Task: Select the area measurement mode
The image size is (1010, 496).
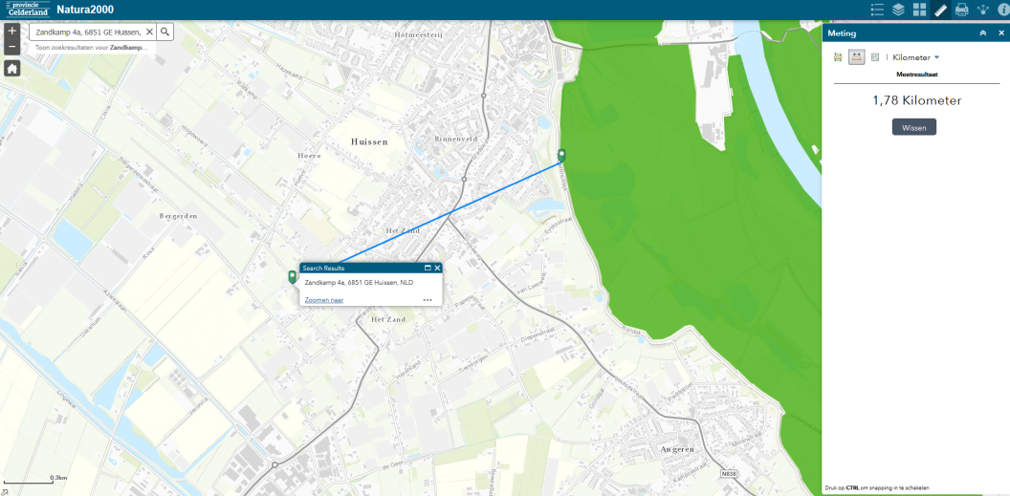Action: click(838, 57)
